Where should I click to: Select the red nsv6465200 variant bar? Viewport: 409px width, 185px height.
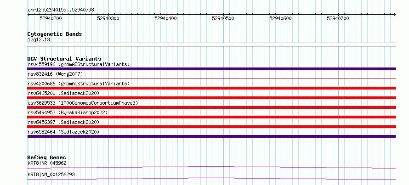[x=211, y=98]
